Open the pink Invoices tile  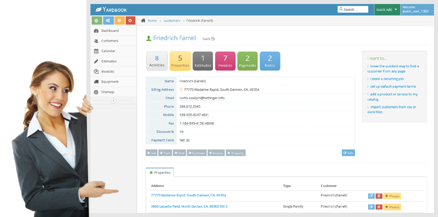click(225, 61)
